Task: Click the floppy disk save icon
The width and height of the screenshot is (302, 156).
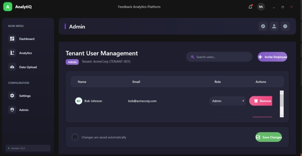Action: pos(75,137)
